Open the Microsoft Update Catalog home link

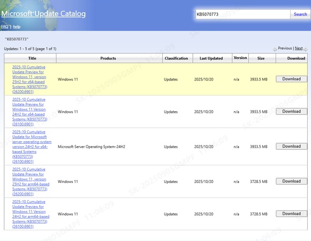[44, 13]
